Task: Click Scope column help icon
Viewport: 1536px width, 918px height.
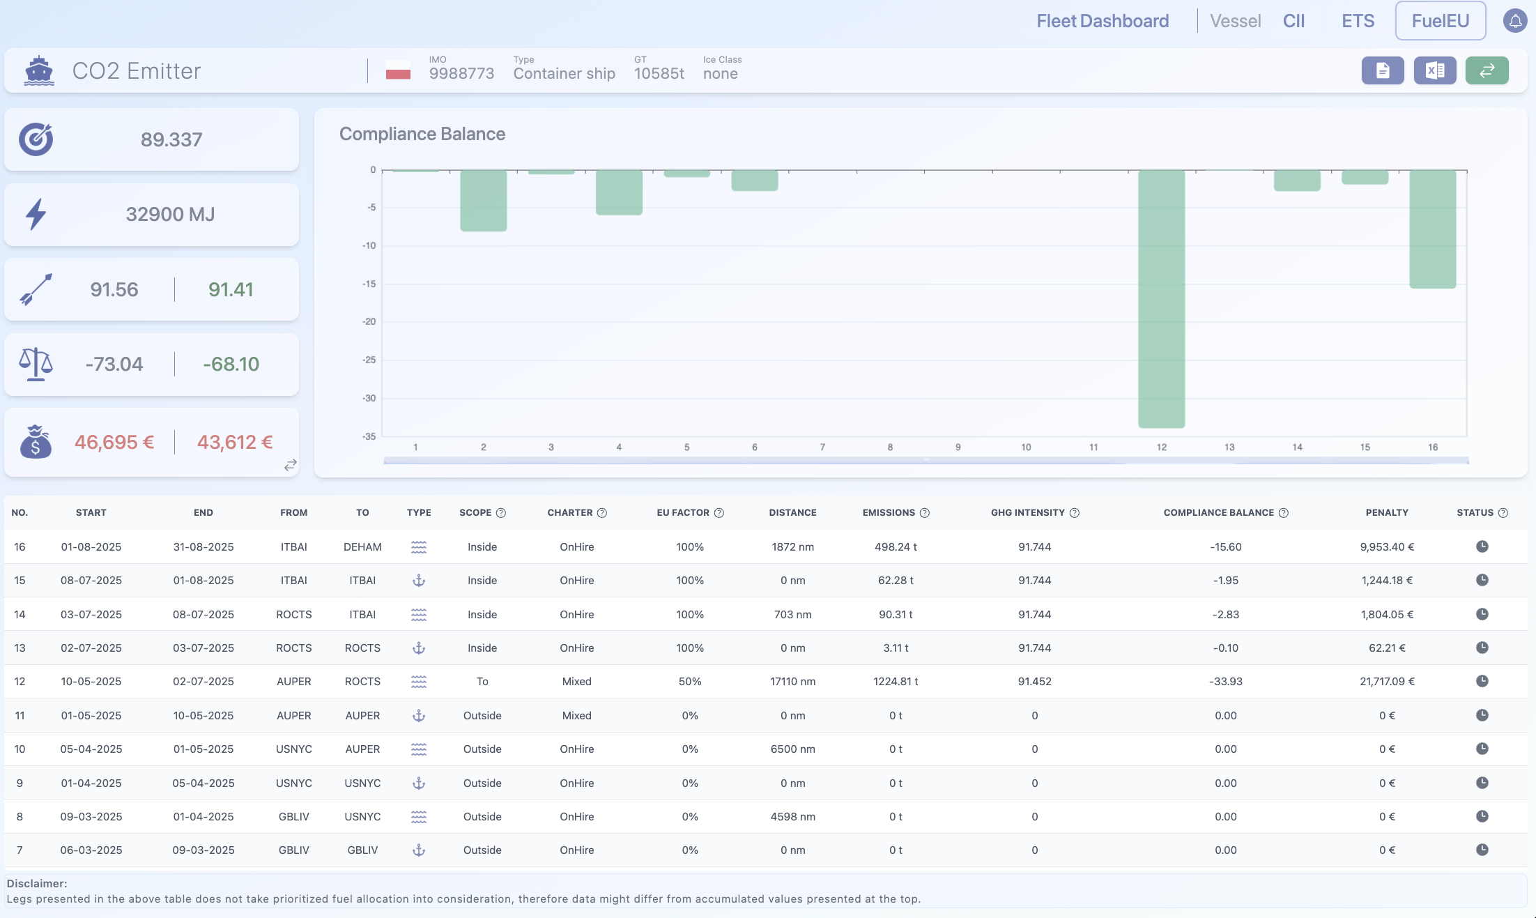Action: 501,513
